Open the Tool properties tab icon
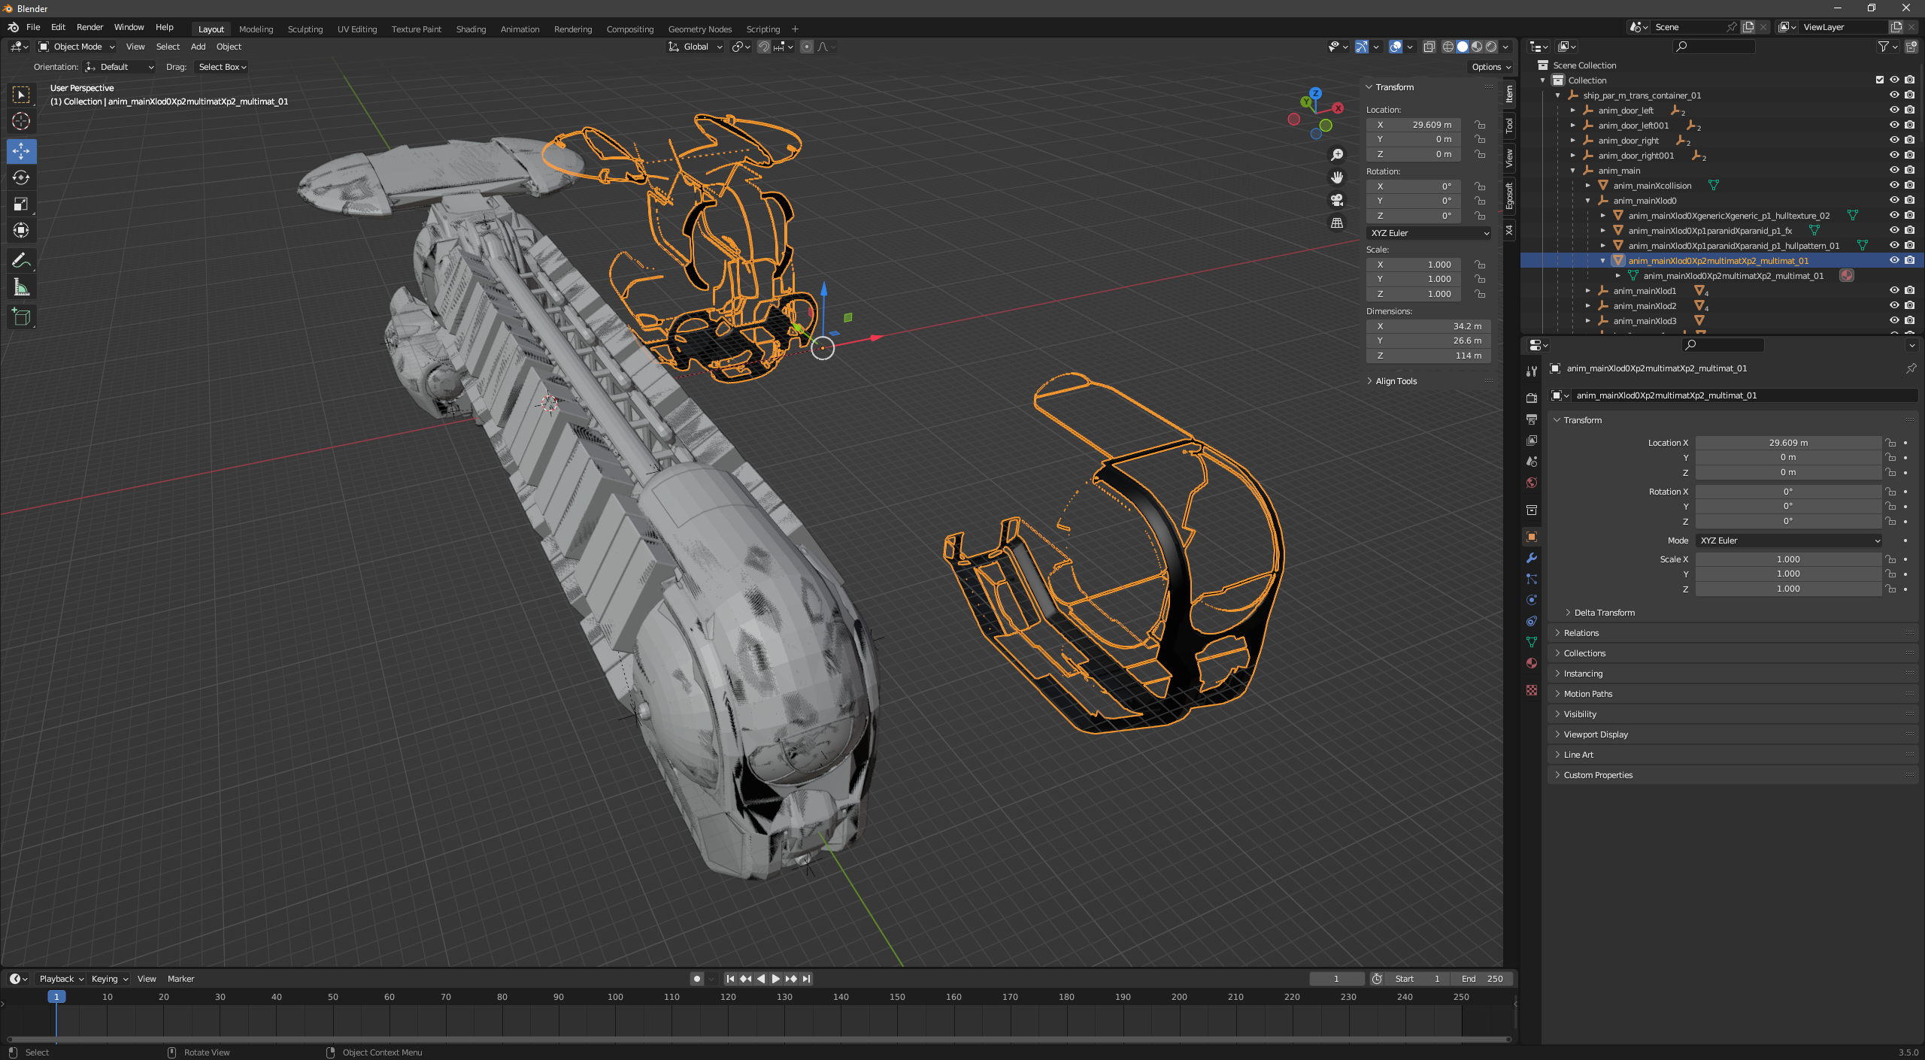 tap(1531, 371)
